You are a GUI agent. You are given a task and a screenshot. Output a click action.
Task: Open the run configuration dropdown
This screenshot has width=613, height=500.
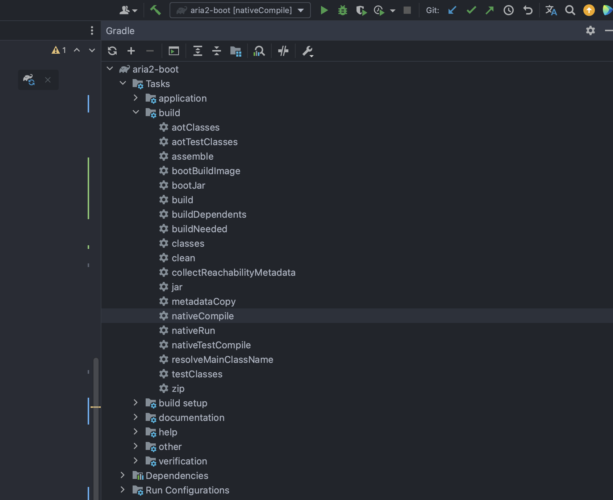[x=240, y=10]
